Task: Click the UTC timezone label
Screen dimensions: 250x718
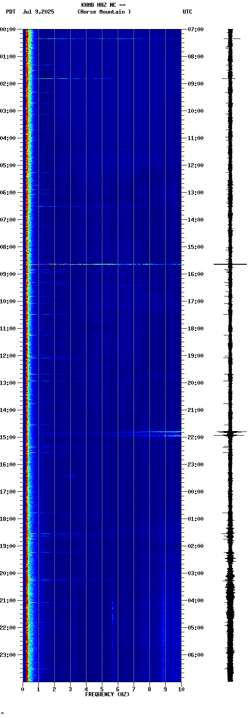Action: click(187, 12)
